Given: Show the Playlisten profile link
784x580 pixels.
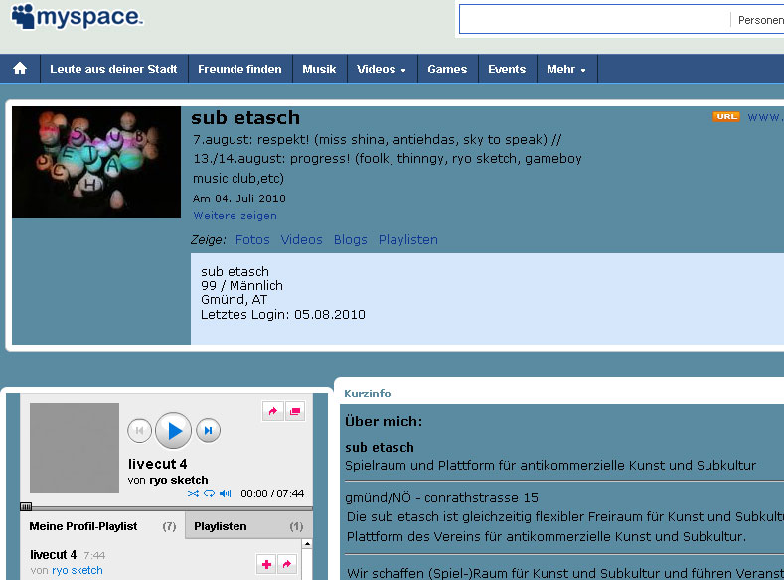Looking at the screenshot, I should tap(408, 240).
